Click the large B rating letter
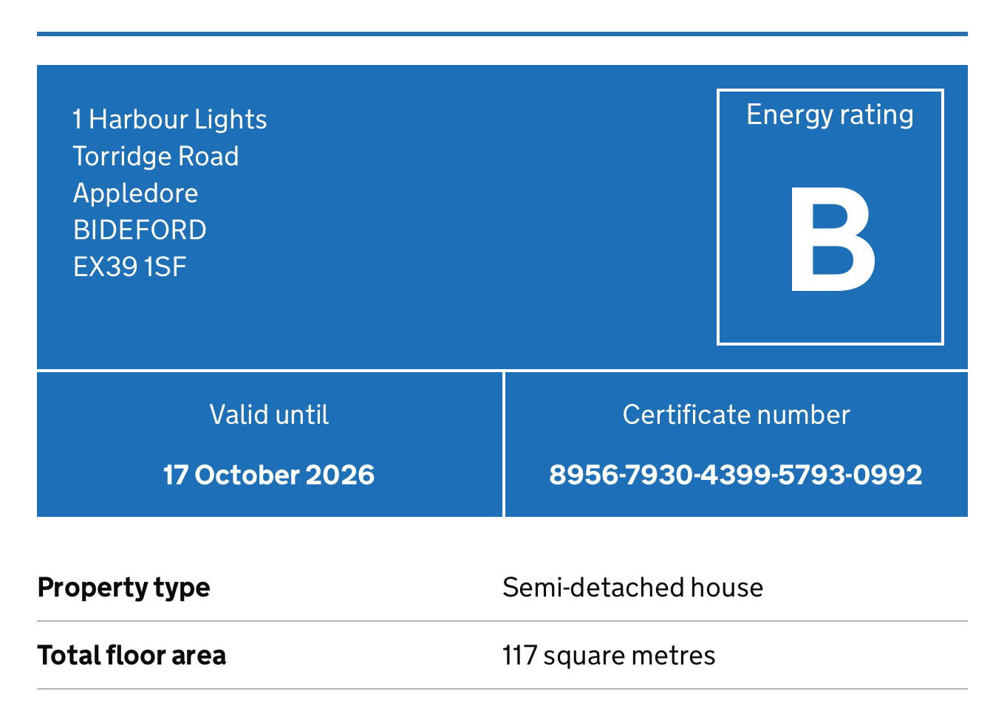Screen dimensions: 990x728 (832, 239)
